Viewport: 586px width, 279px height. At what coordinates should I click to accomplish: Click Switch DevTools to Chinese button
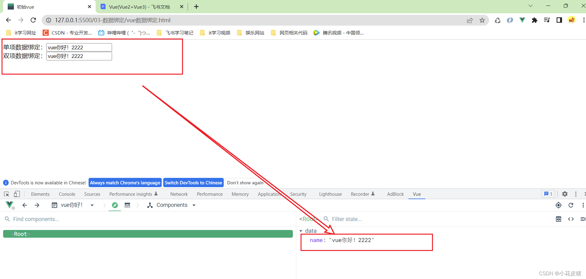point(193,183)
